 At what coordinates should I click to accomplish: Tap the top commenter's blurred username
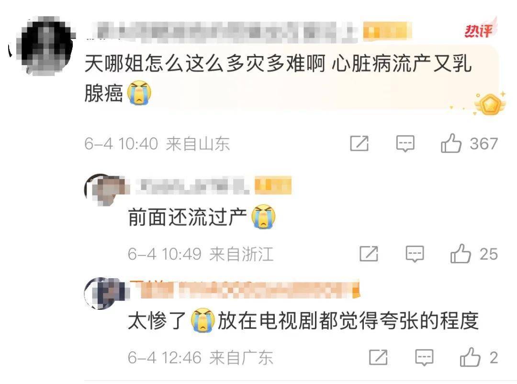pyautogui.click(x=224, y=32)
